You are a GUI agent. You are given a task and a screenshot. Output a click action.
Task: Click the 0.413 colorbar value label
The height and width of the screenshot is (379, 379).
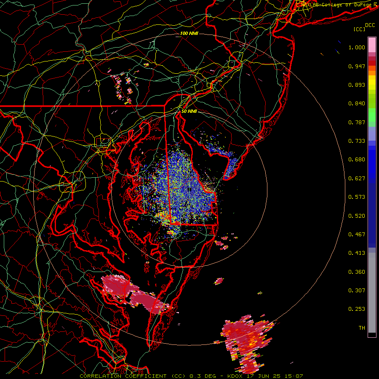coord(357,253)
